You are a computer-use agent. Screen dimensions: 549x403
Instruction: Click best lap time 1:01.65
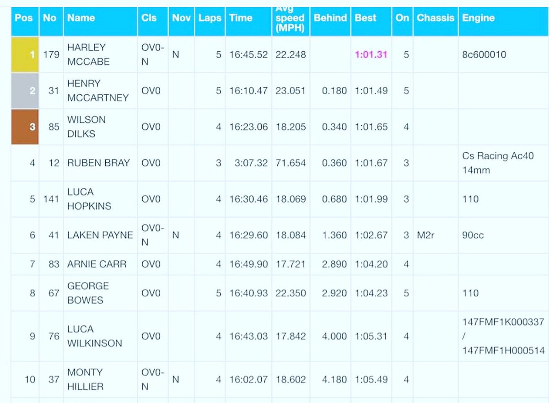pyautogui.click(x=371, y=127)
